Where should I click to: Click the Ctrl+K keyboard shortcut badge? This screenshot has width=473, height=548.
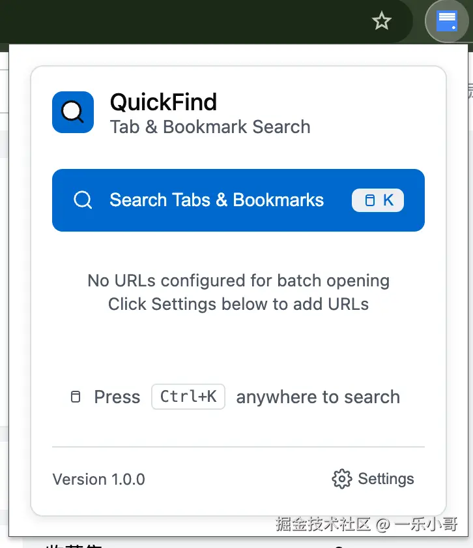[x=188, y=397]
